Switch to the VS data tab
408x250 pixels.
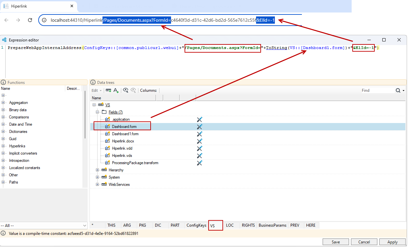tap(216, 225)
